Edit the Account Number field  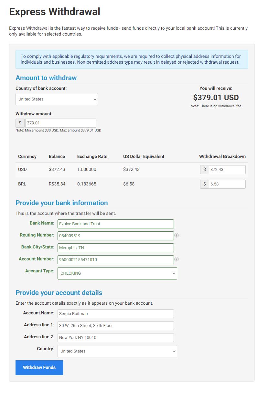(116, 260)
